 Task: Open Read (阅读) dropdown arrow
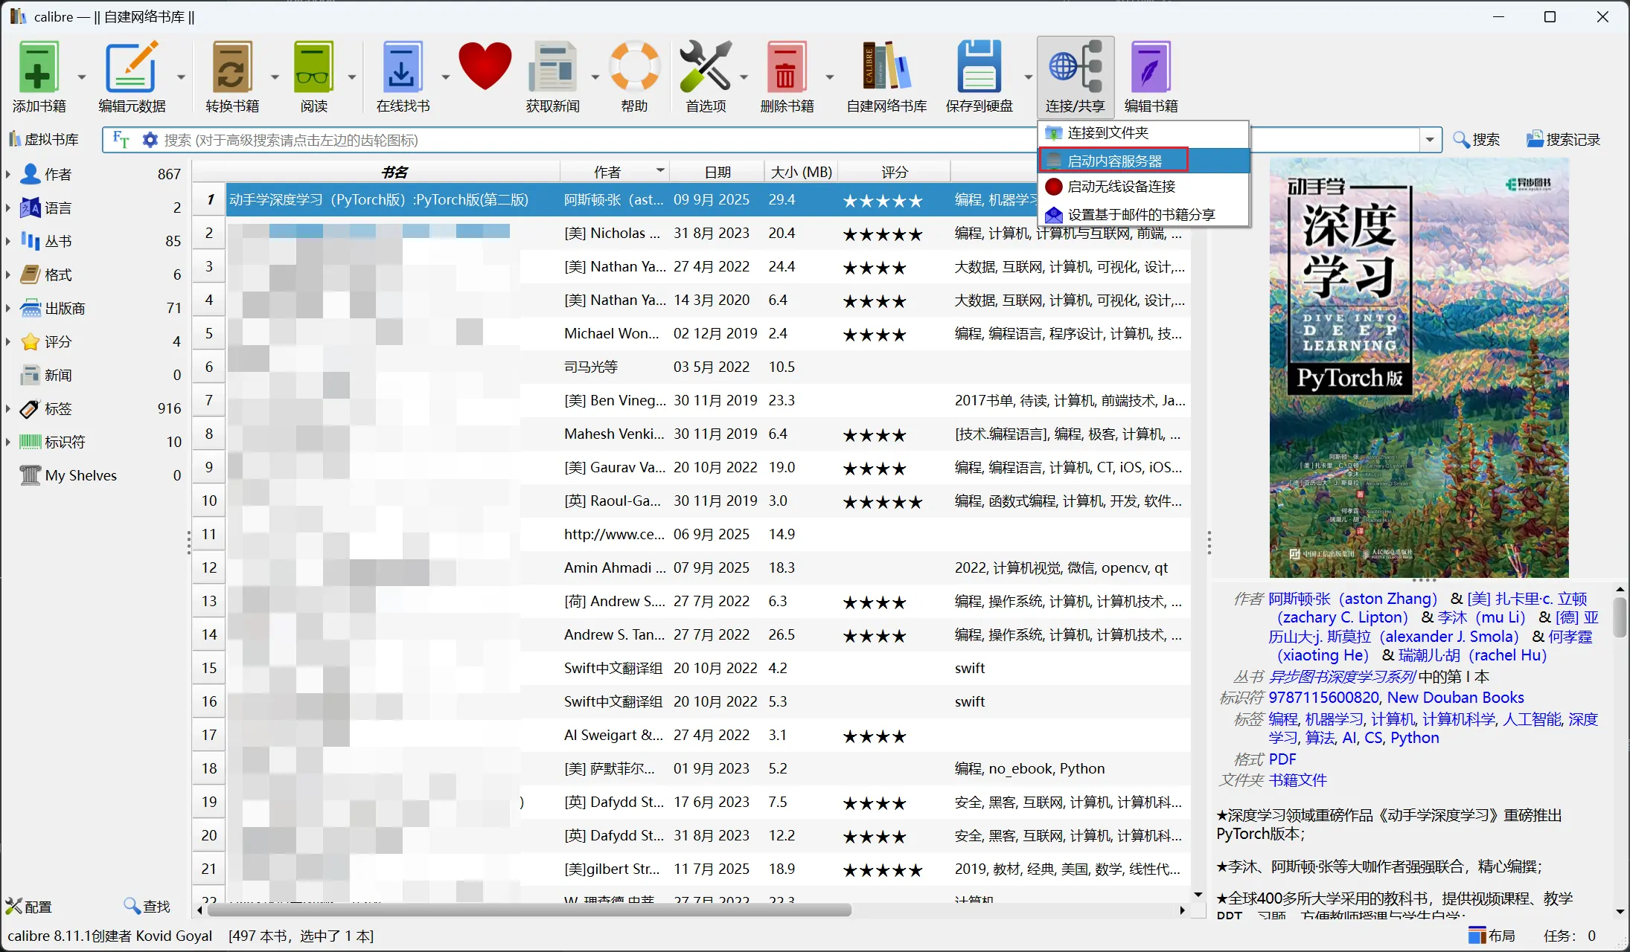pyautogui.click(x=352, y=77)
